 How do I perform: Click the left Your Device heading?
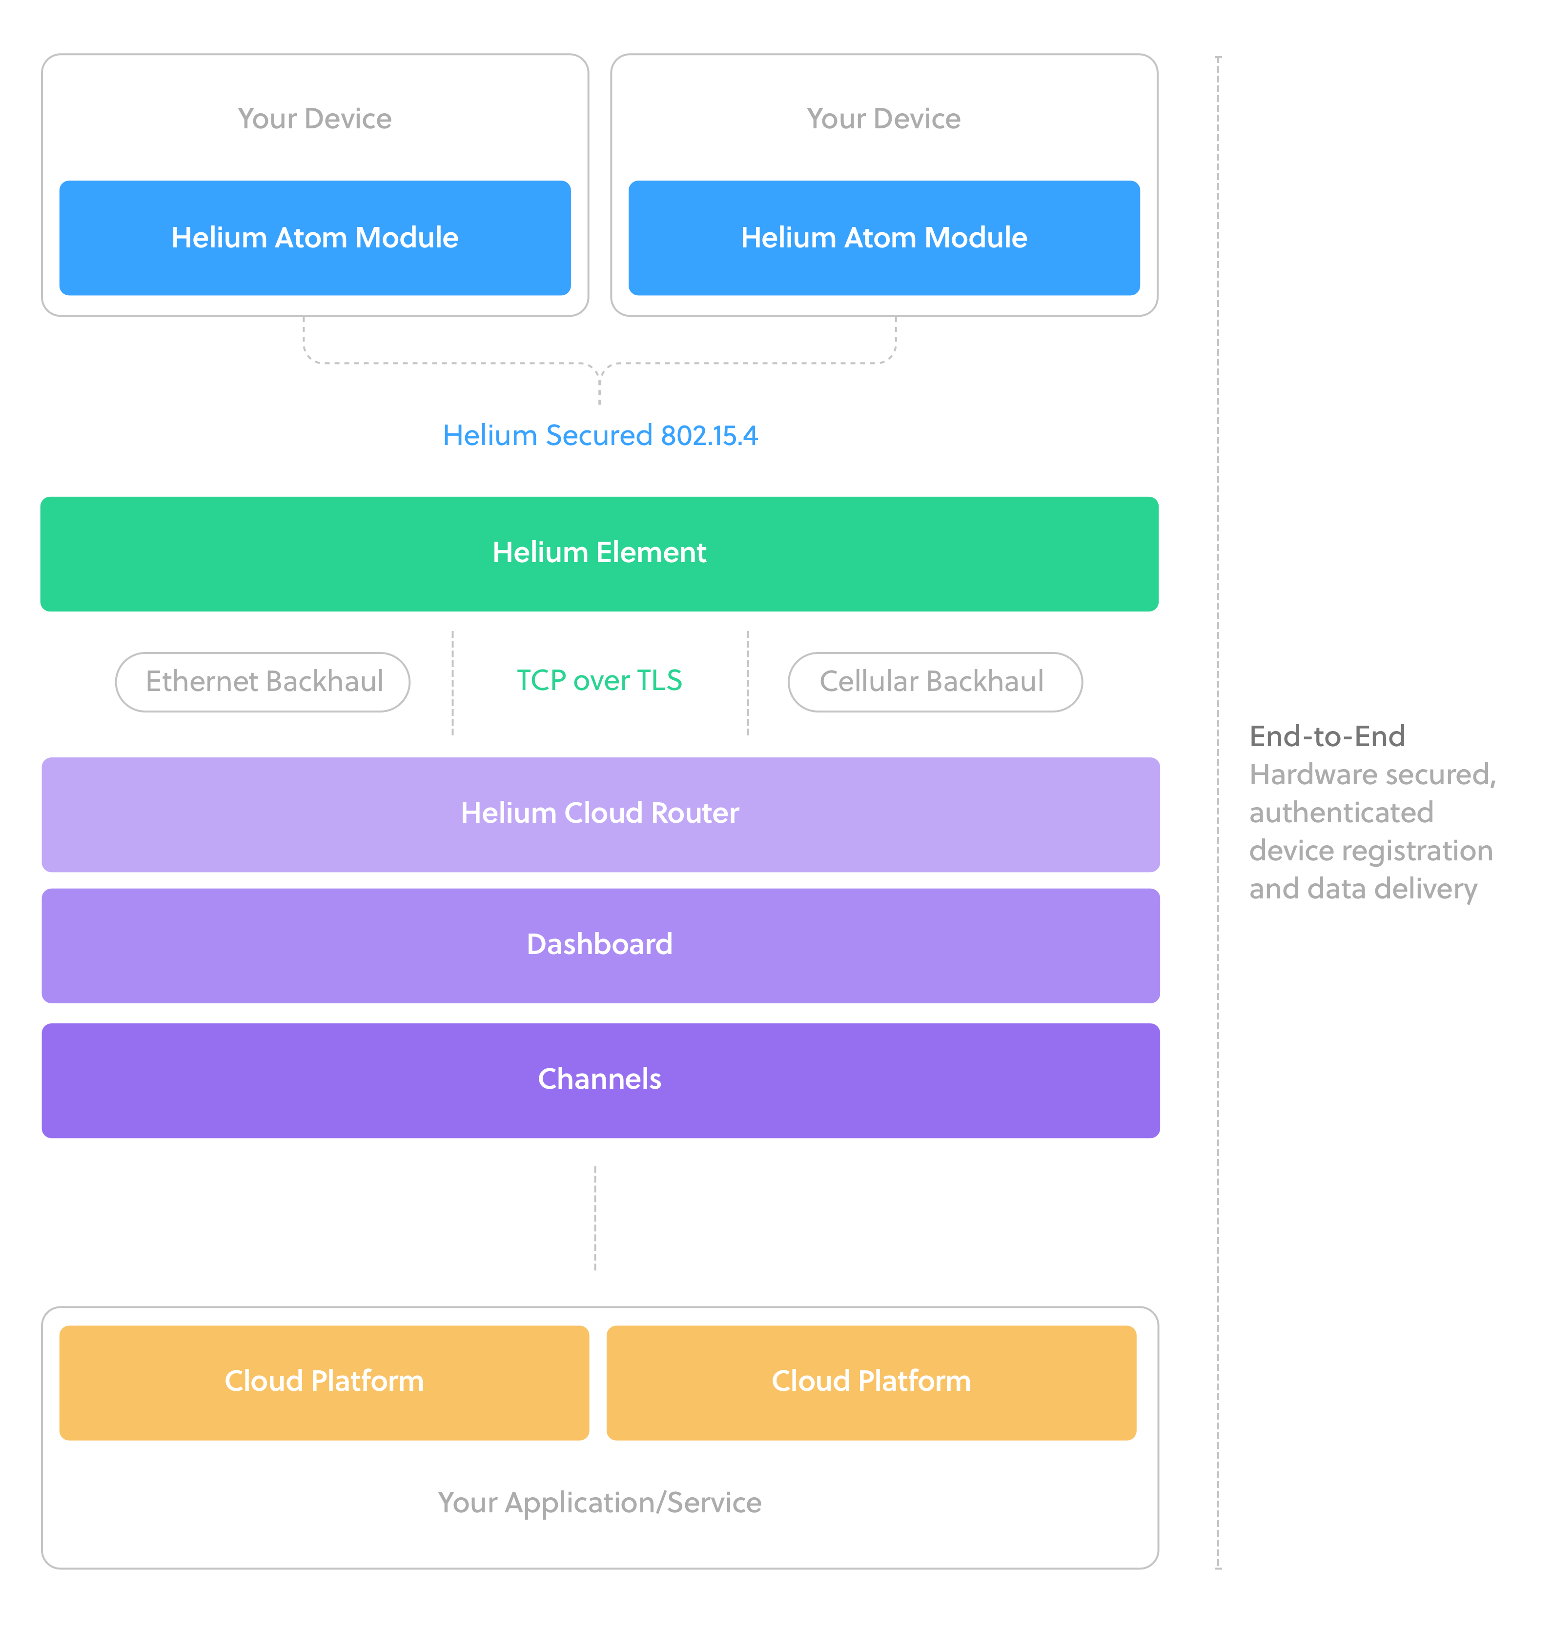[314, 118]
